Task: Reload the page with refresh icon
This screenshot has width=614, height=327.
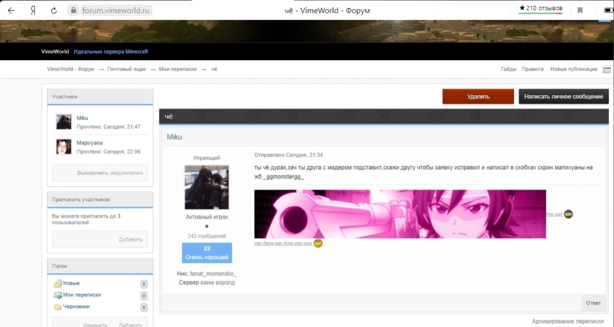Action: point(54,10)
